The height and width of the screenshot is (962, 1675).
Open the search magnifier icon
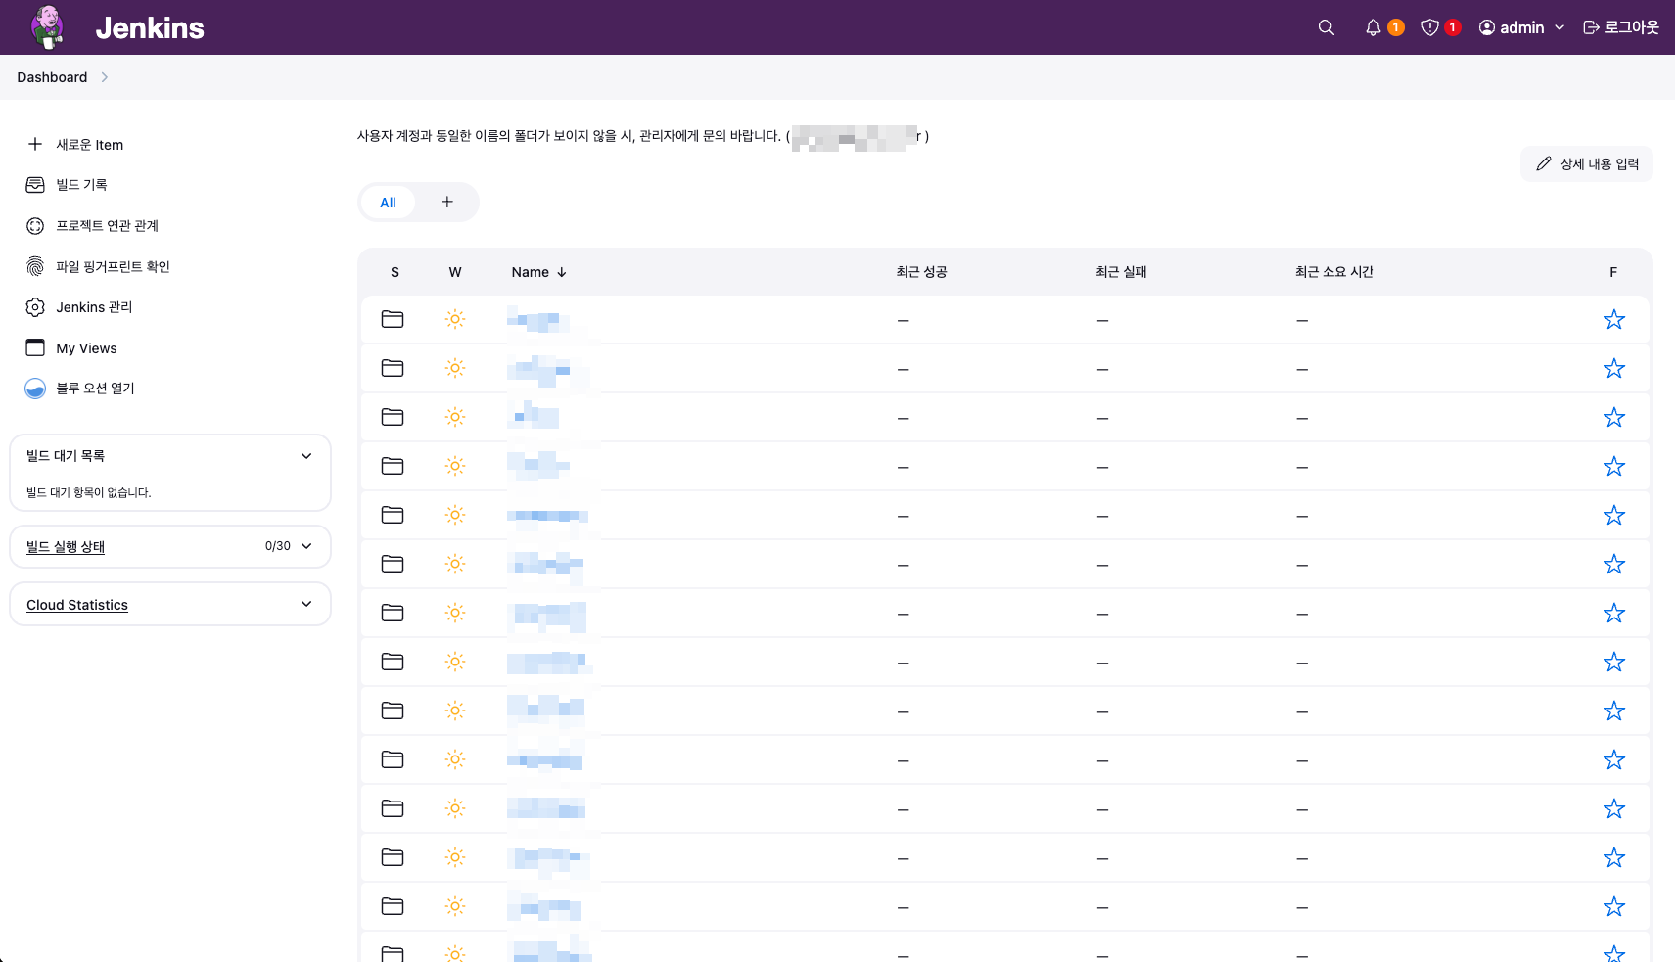click(1326, 27)
